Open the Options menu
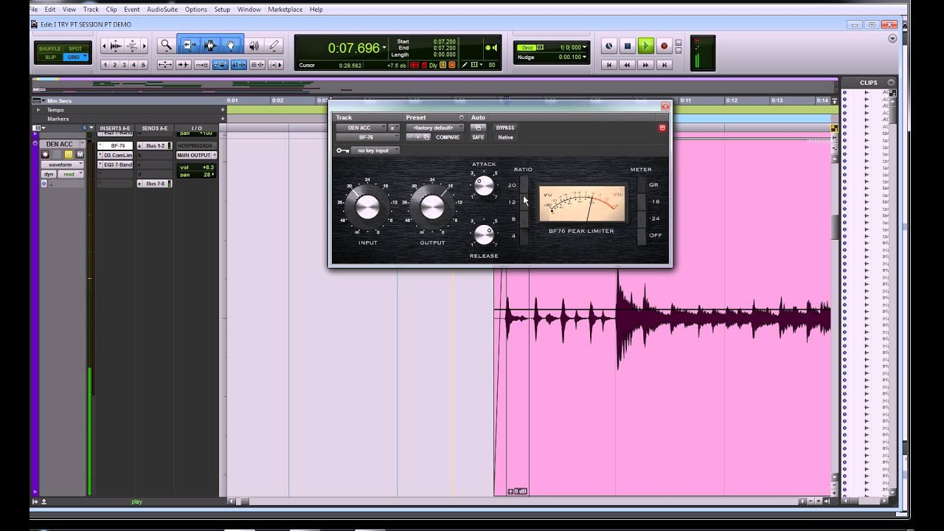The height and width of the screenshot is (531, 944). (x=195, y=10)
